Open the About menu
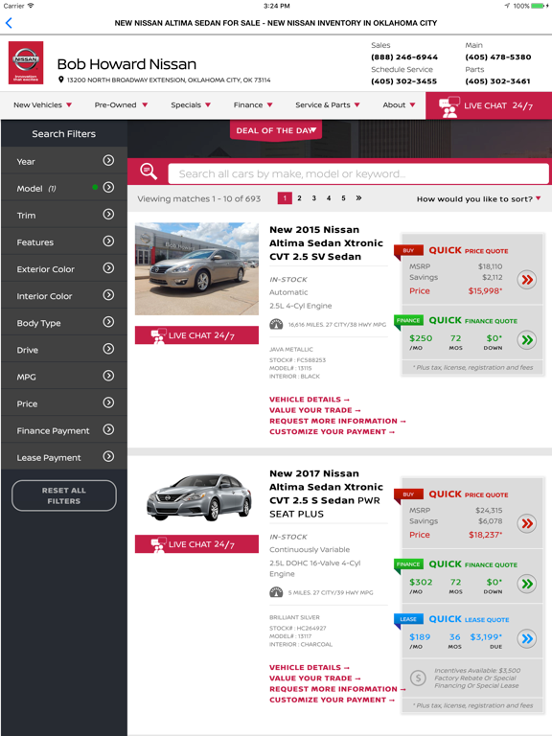552x736 pixels. (x=399, y=105)
